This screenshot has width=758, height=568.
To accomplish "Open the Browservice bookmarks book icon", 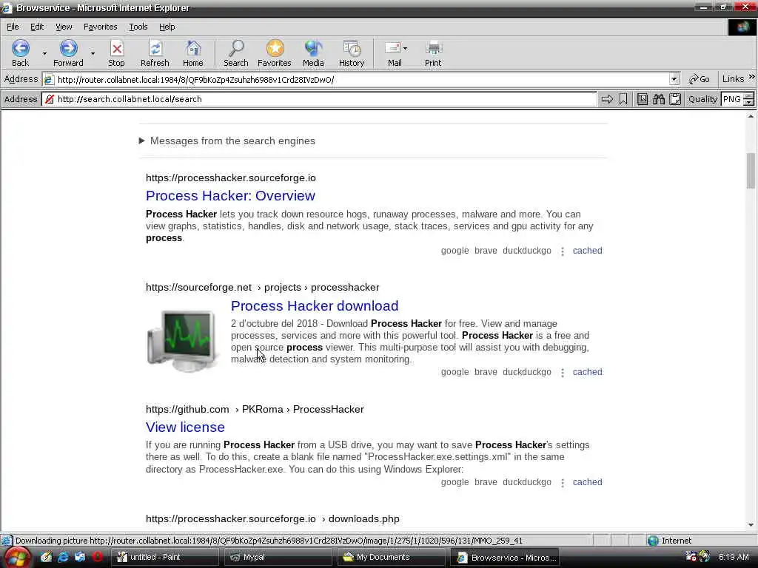I will 643,99.
